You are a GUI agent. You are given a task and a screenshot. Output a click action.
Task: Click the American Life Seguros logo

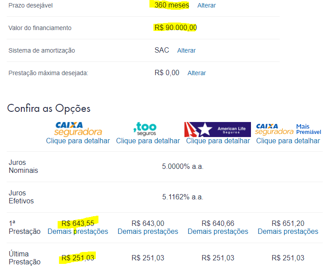point(218,130)
